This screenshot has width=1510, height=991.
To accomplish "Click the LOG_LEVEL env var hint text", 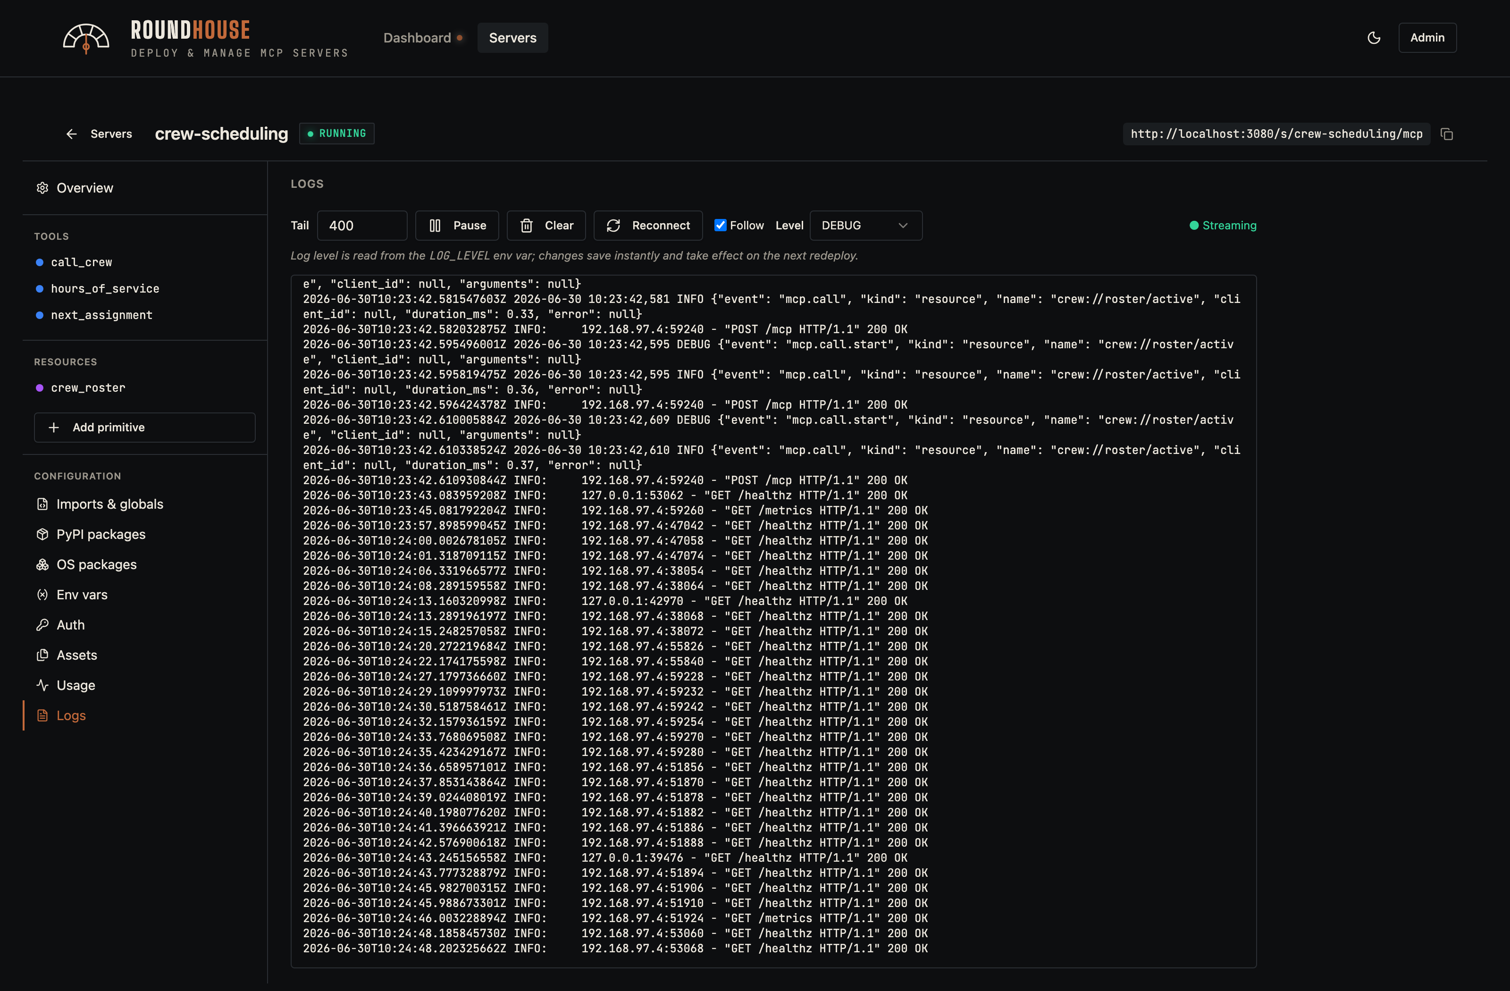I will [574, 256].
